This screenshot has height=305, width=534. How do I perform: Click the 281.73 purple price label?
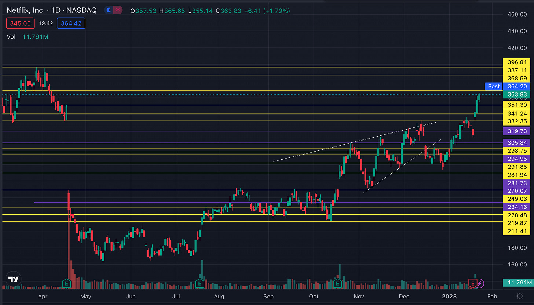(x=517, y=183)
